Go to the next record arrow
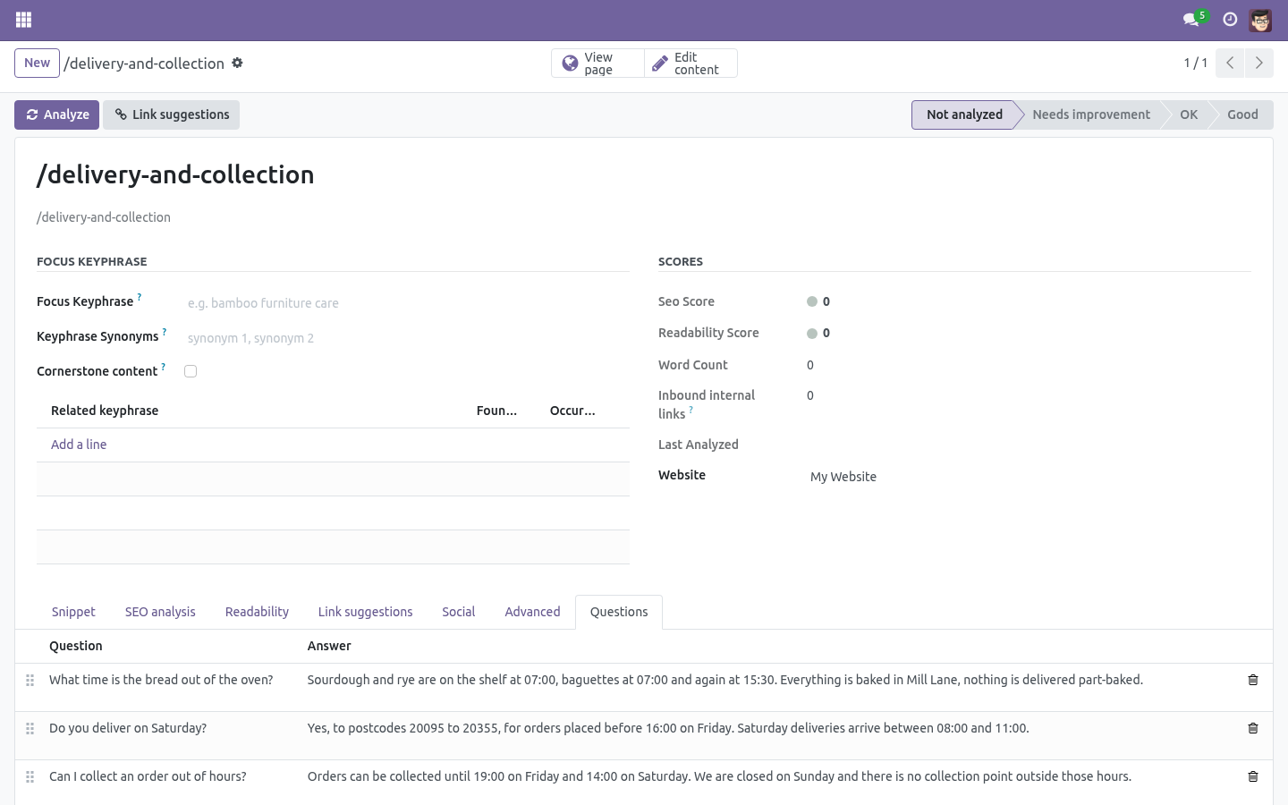The height and width of the screenshot is (805, 1288). tap(1258, 63)
